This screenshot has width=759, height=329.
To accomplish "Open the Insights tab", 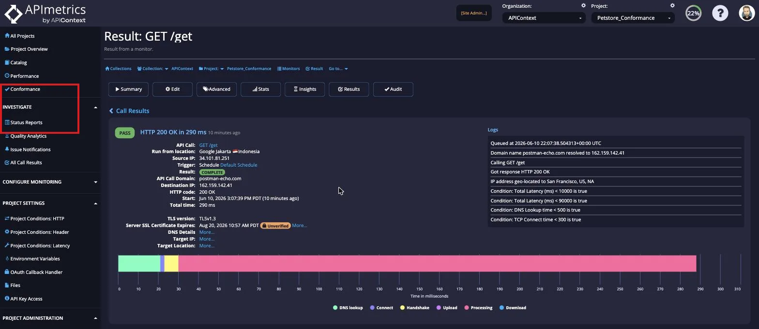I will pos(304,89).
